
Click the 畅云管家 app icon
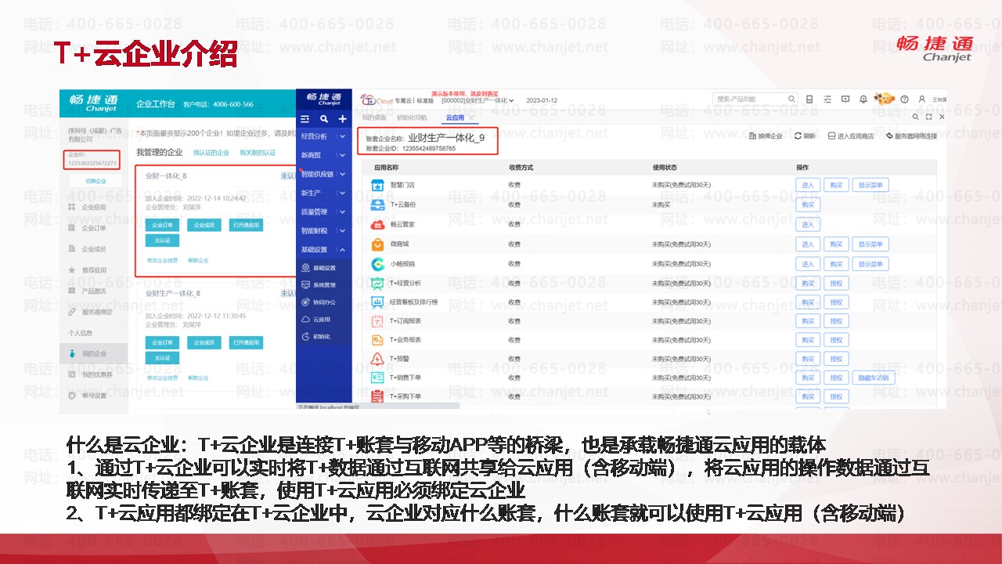(377, 225)
